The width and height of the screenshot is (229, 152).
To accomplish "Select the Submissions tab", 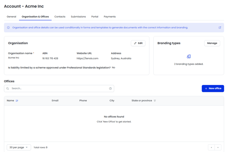I will coord(78,17).
